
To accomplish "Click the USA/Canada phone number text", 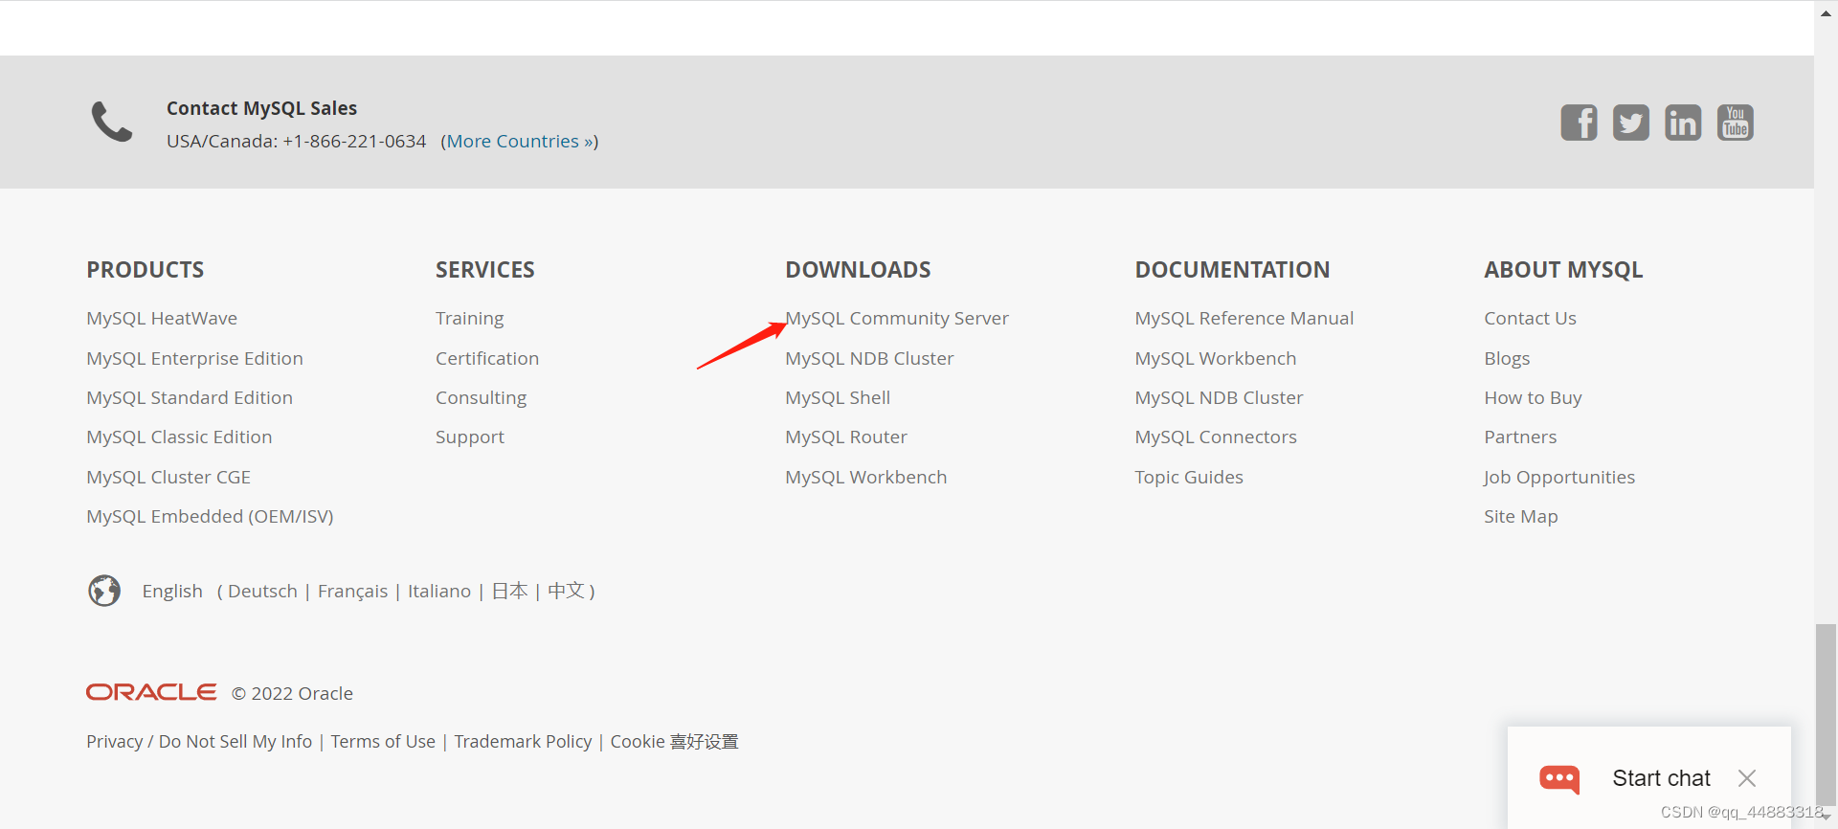I will tap(296, 142).
